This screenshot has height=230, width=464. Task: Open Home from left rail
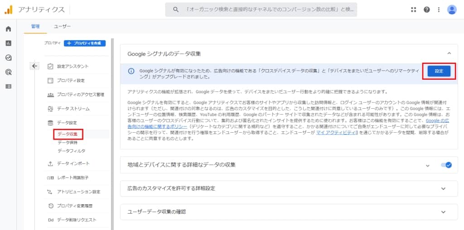tap(8, 29)
